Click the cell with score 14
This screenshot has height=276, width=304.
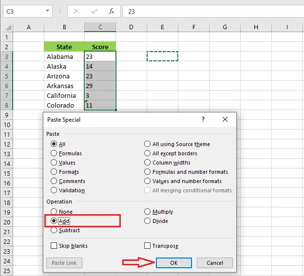(x=100, y=66)
